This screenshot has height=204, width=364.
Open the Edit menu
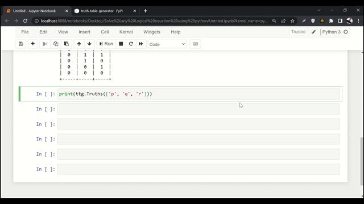(43, 32)
